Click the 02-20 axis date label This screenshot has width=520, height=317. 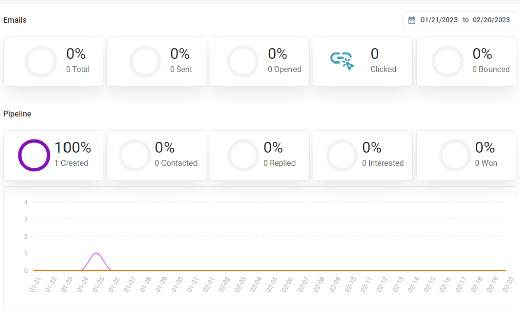click(508, 284)
